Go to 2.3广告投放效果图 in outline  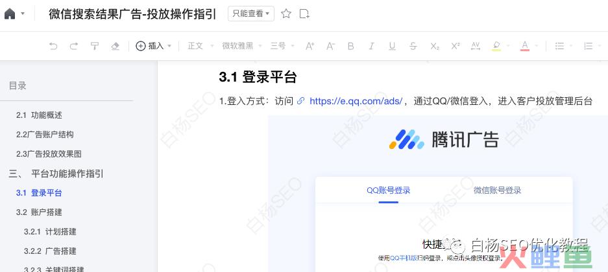(x=49, y=153)
